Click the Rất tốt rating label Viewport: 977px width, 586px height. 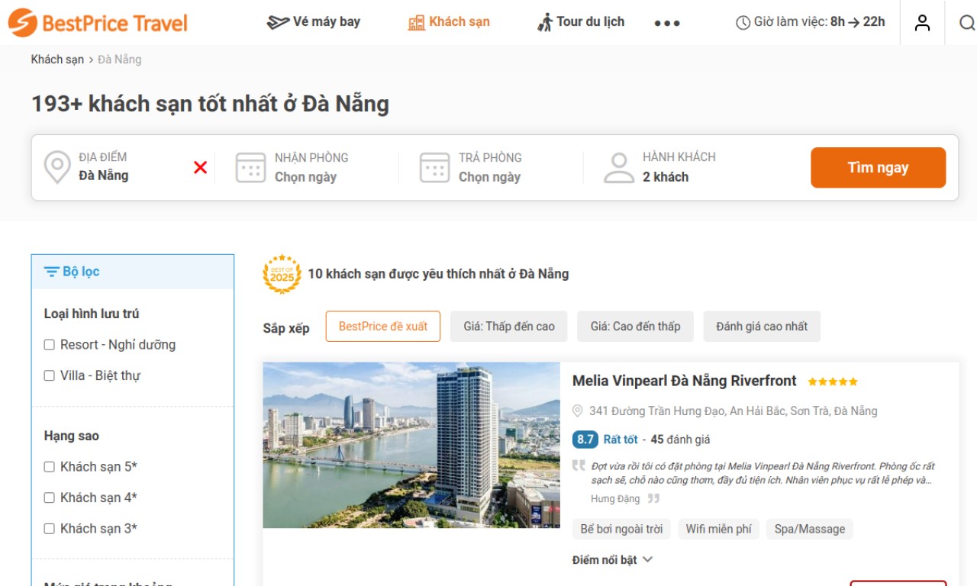tap(621, 439)
